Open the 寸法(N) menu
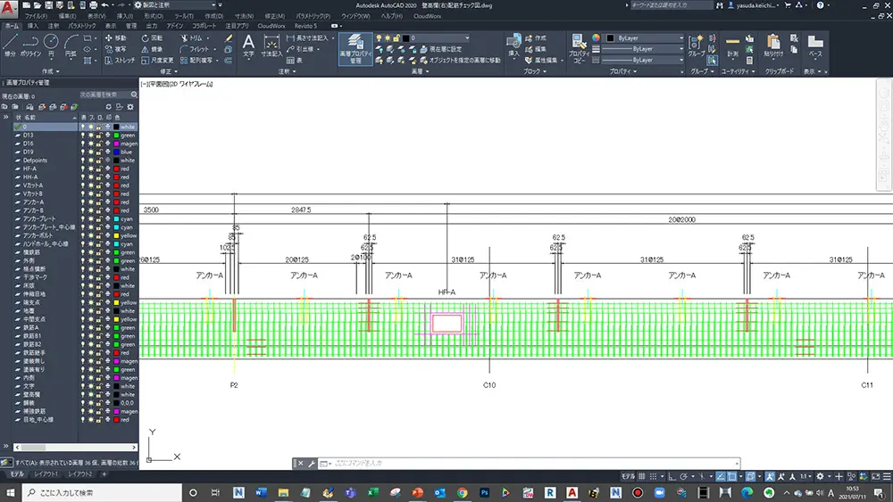 click(x=244, y=16)
